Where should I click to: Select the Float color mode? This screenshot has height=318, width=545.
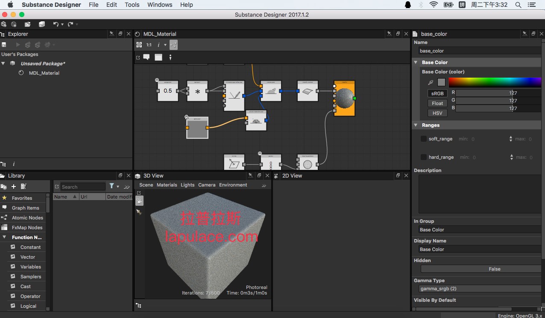(x=437, y=103)
